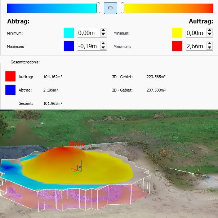Click the Abtrag maximum field showing -0,19m

point(88,46)
